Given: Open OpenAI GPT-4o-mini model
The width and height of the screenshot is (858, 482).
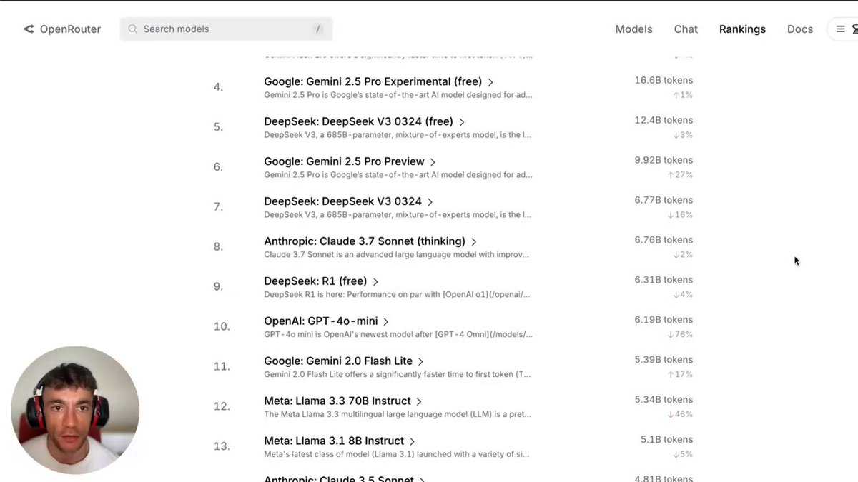Looking at the screenshot, I should tap(320, 321).
